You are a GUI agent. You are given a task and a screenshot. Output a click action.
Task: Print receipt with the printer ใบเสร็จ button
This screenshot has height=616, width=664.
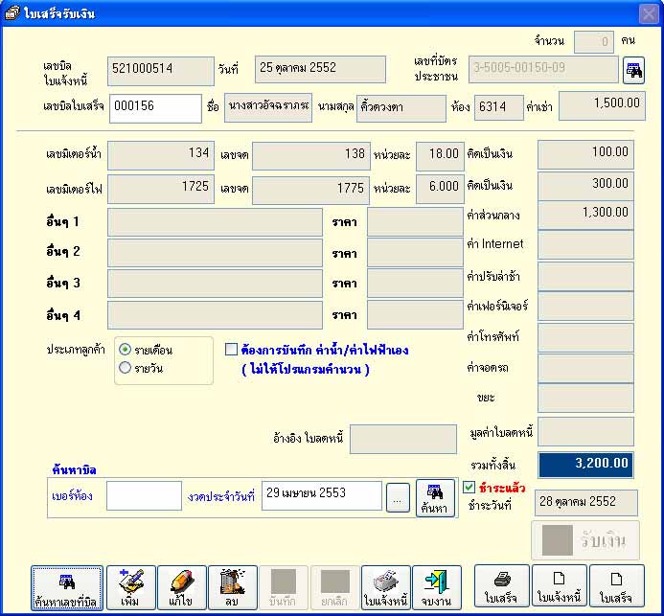coord(502,586)
